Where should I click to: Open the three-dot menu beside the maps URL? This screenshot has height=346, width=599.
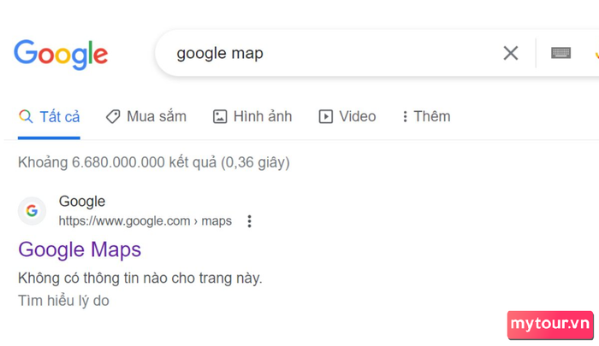pyautogui.click(x=250, y=221)
